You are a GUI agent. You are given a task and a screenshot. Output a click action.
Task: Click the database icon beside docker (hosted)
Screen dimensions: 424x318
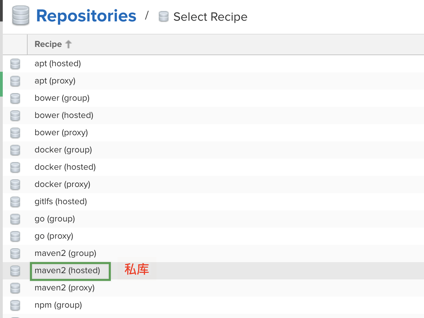tap(15, 167)
